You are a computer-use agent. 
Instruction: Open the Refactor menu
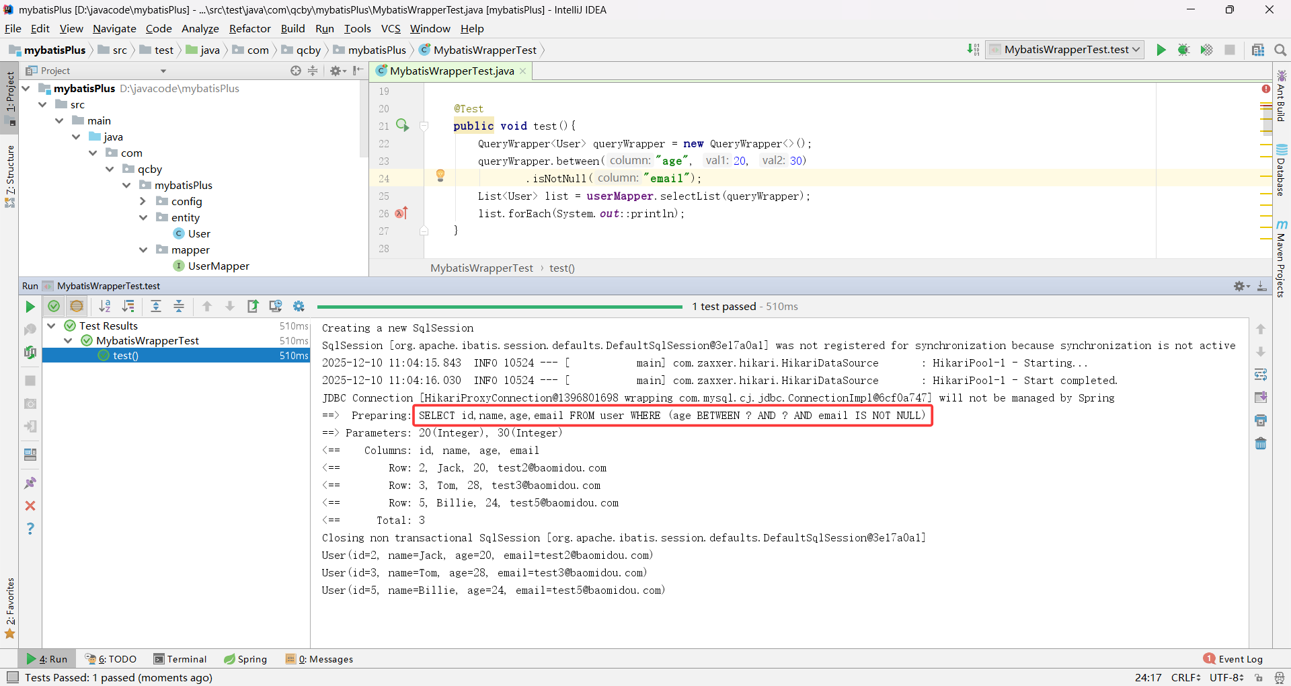point(249,28)
